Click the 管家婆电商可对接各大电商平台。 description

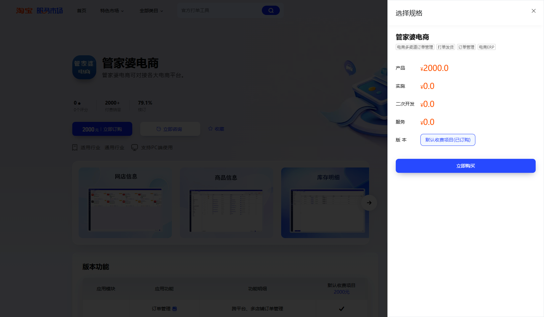143,75
